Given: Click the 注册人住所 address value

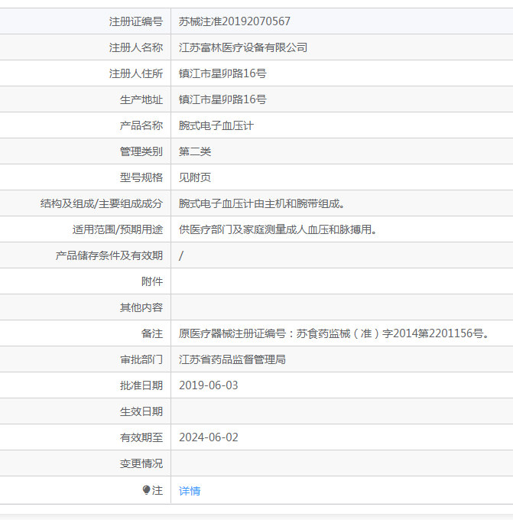Looking at the screenshot, I should coord(222,73).
